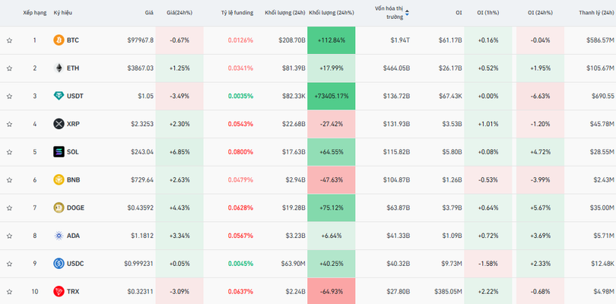The image size is (616, 304).
Task: Click the XRP coin icon
Action: point(59,124)
